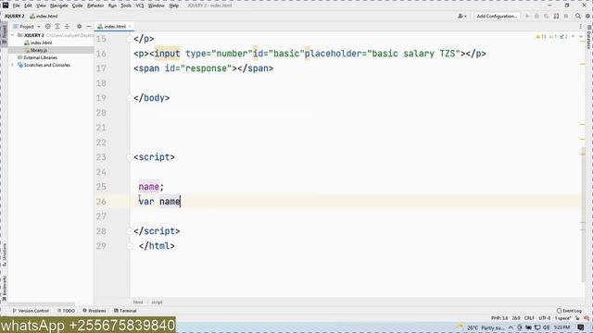Click UTF-8 encoding in status bar
This screenshot has height=333, width=593.
tap(545, 318)
